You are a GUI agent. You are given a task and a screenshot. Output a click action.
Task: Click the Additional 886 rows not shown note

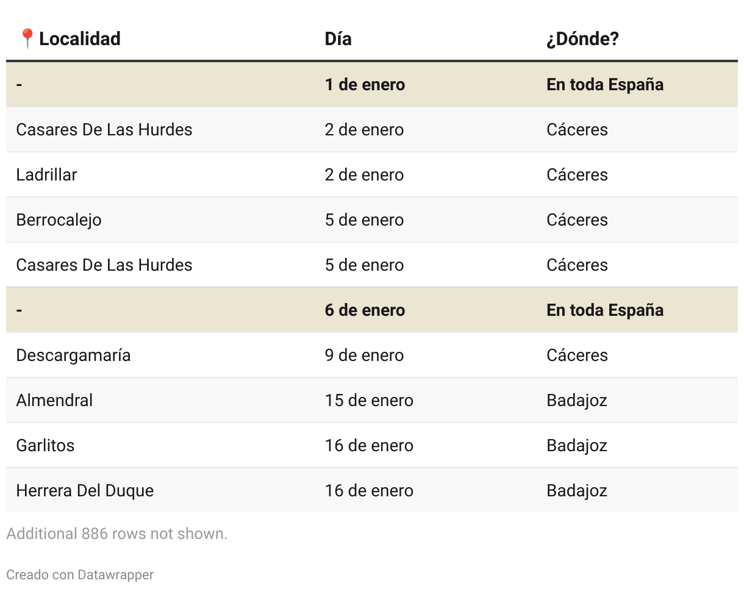click(116, 534)
